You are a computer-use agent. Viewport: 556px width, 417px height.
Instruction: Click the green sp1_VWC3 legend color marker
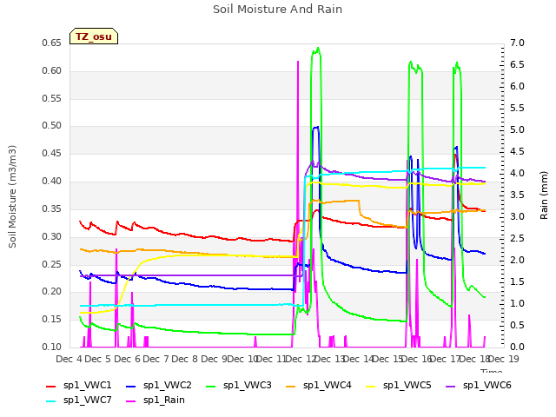click(211, 386)
